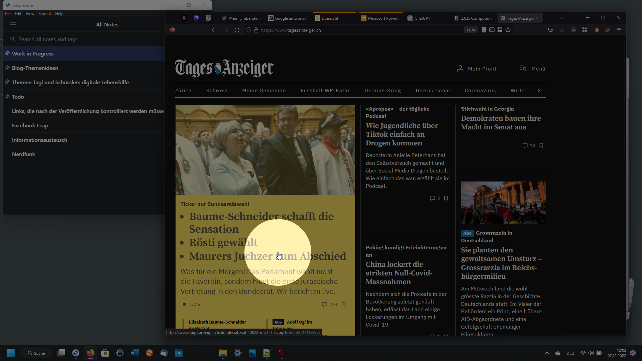Expand the section navigation right chevron
The image size is (642, 361).
coord(539,91)
